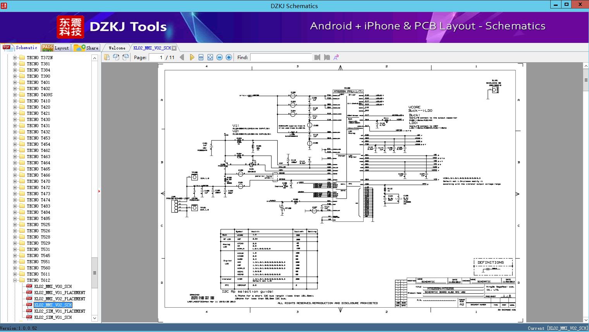Click the folder icon of TECNO T545
Viewport: 589px width, 332px height.
click(x=22, y=255)
